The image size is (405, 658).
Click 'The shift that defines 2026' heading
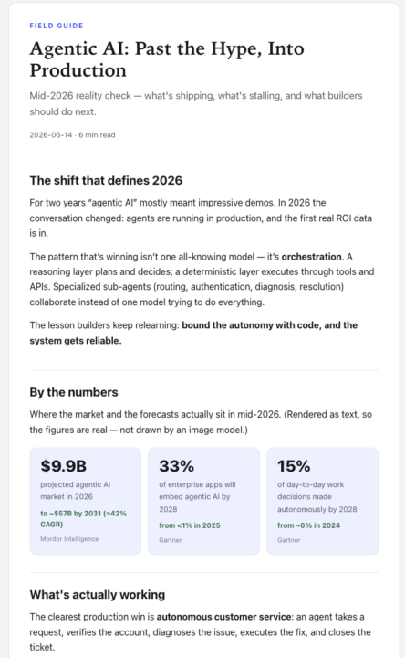106,180
